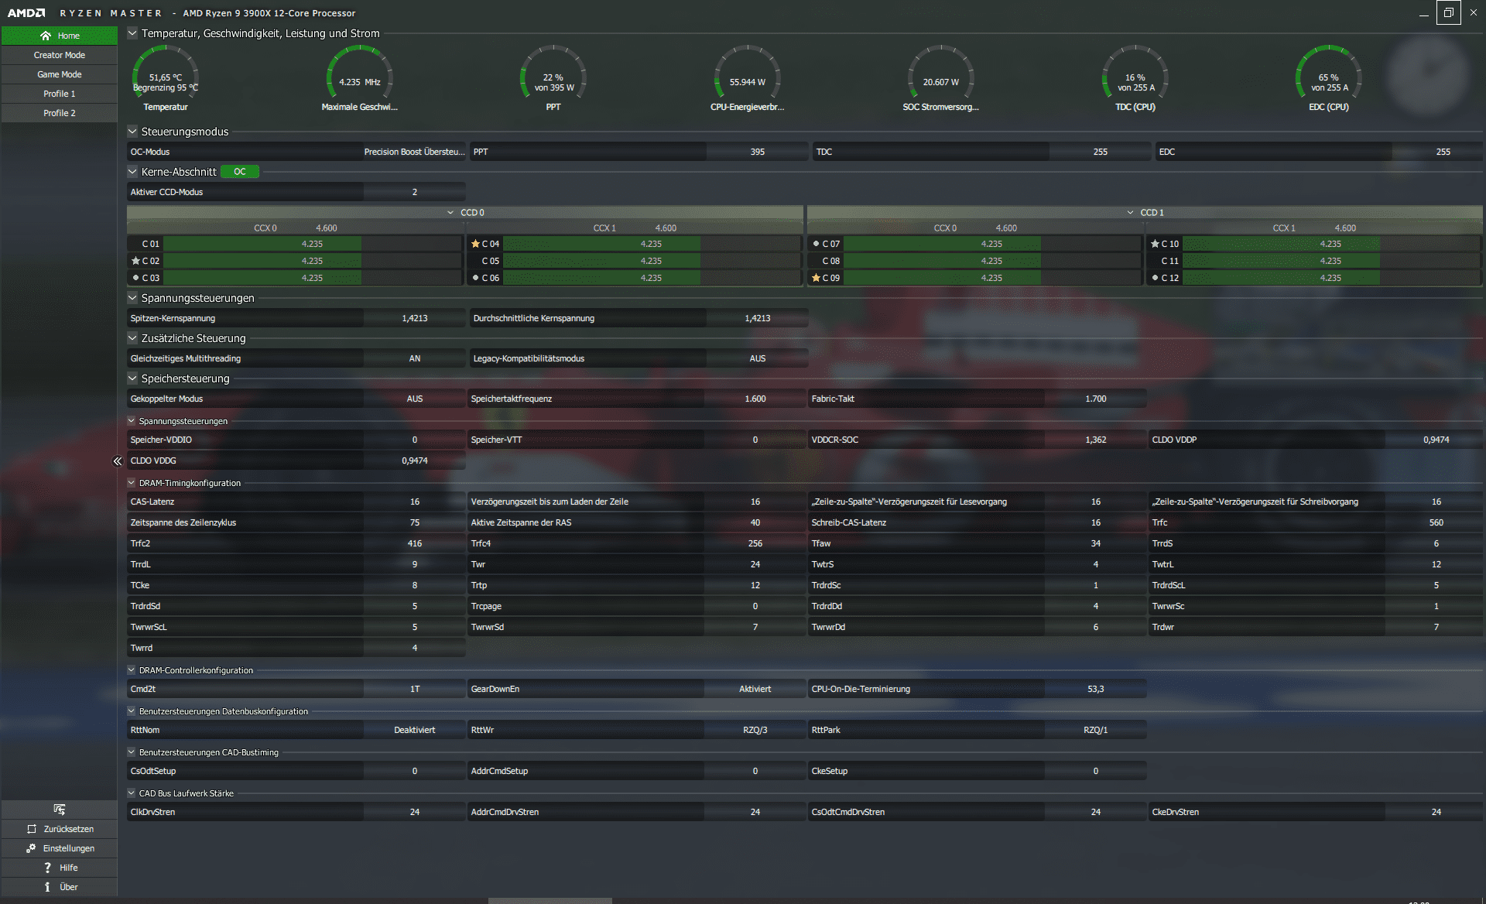Click the EDC (CPU) gauge
The image size is (1486, 904).
coord(1329,78)
